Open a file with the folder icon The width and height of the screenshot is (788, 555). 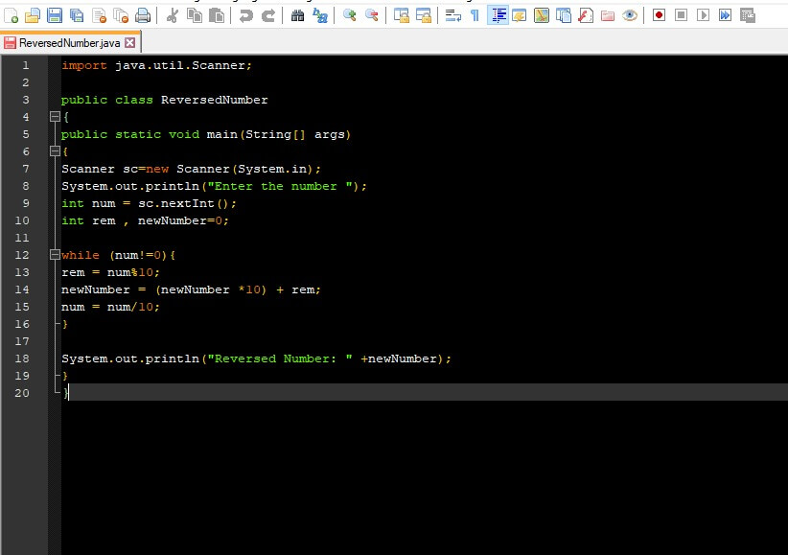tap(33, 15)
